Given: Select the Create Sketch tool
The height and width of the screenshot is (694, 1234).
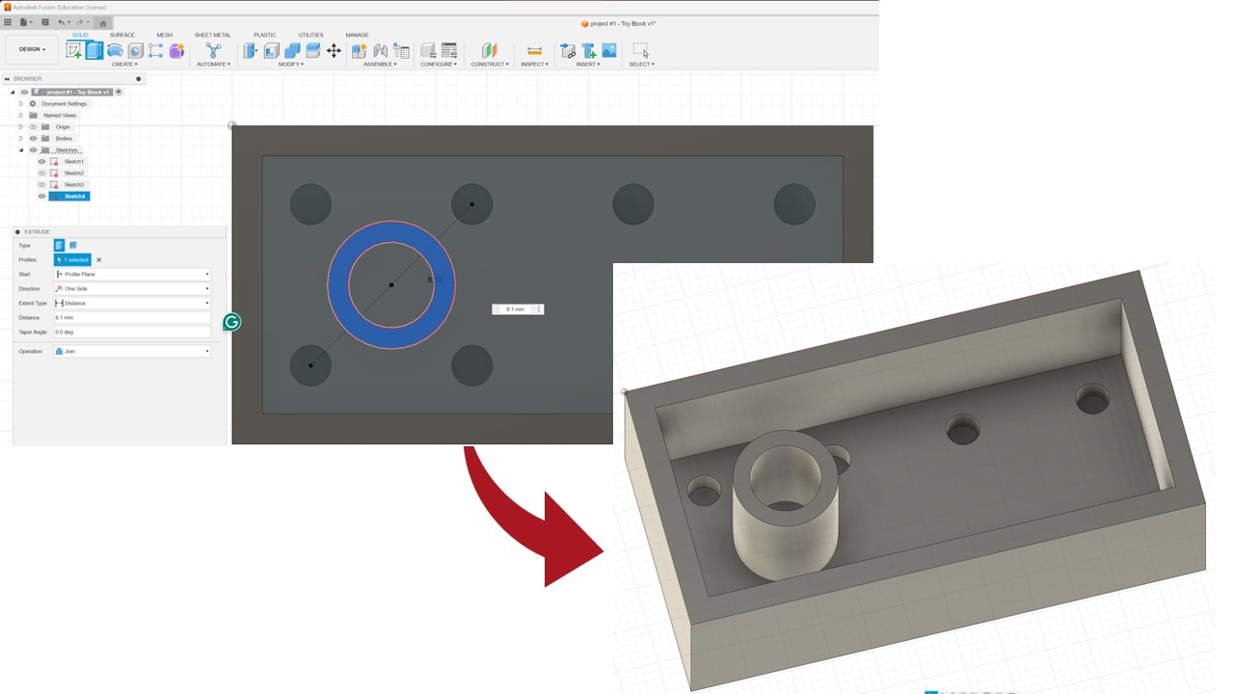Looking at the screenshot, I should pyautogui.click(x=73, y=50).
